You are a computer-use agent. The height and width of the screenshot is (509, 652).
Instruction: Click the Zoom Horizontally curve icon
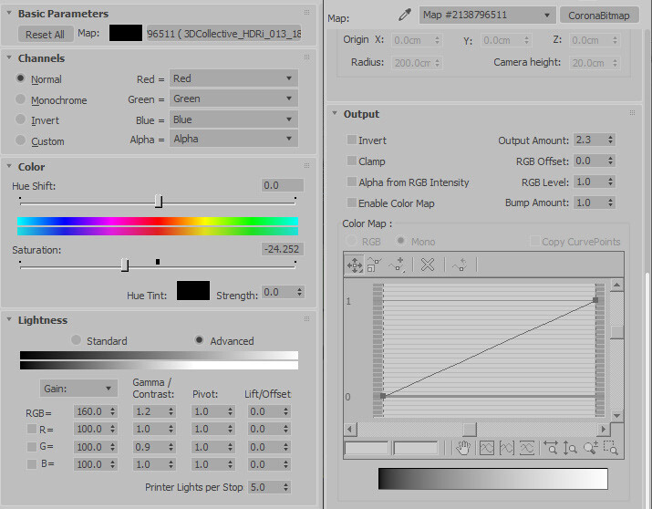pos(551,448)
